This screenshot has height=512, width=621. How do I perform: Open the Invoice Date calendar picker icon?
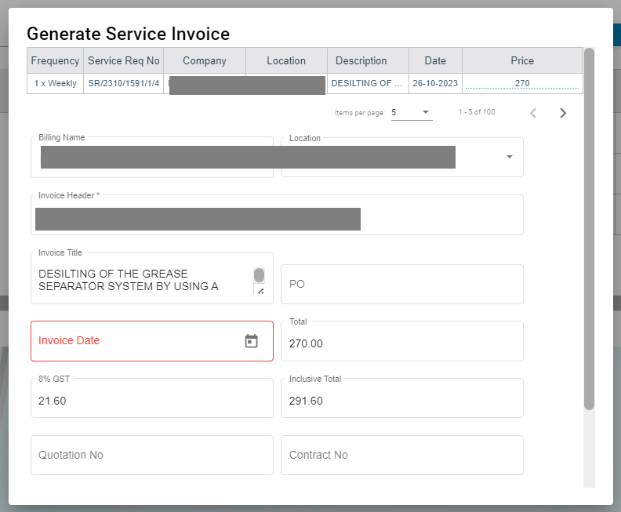(x=251, y=341)
